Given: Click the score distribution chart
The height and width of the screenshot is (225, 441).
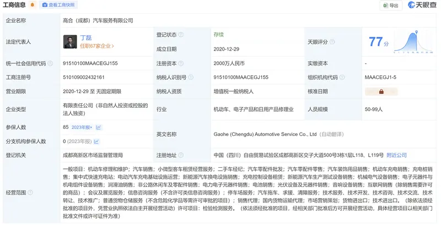Looking at the screenshot, I should click(x=413, y=42).
